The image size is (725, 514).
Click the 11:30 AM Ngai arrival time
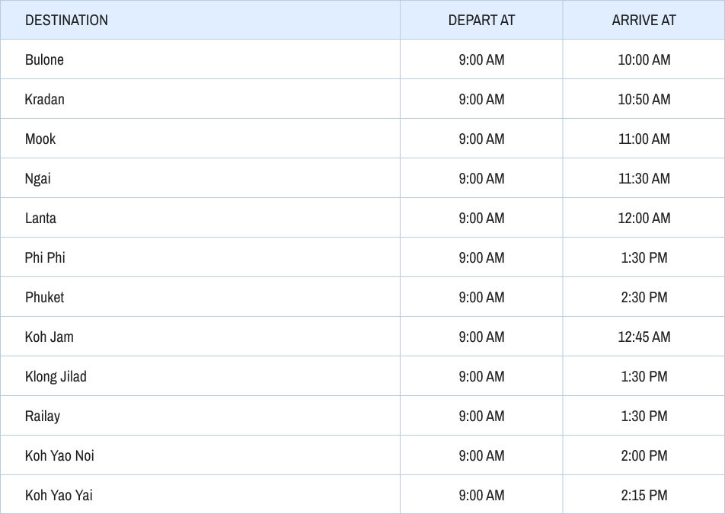(x=644, y=178)
